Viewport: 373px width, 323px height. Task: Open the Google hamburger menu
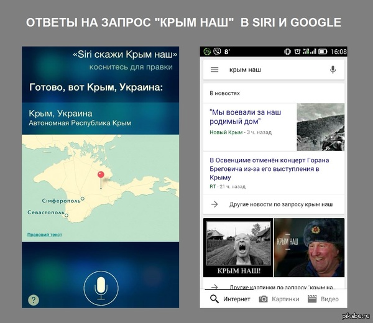click(x=214, y=70)
